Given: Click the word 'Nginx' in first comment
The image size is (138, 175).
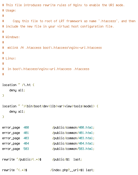Looking at the screenshot, I should tap(78, 5).
